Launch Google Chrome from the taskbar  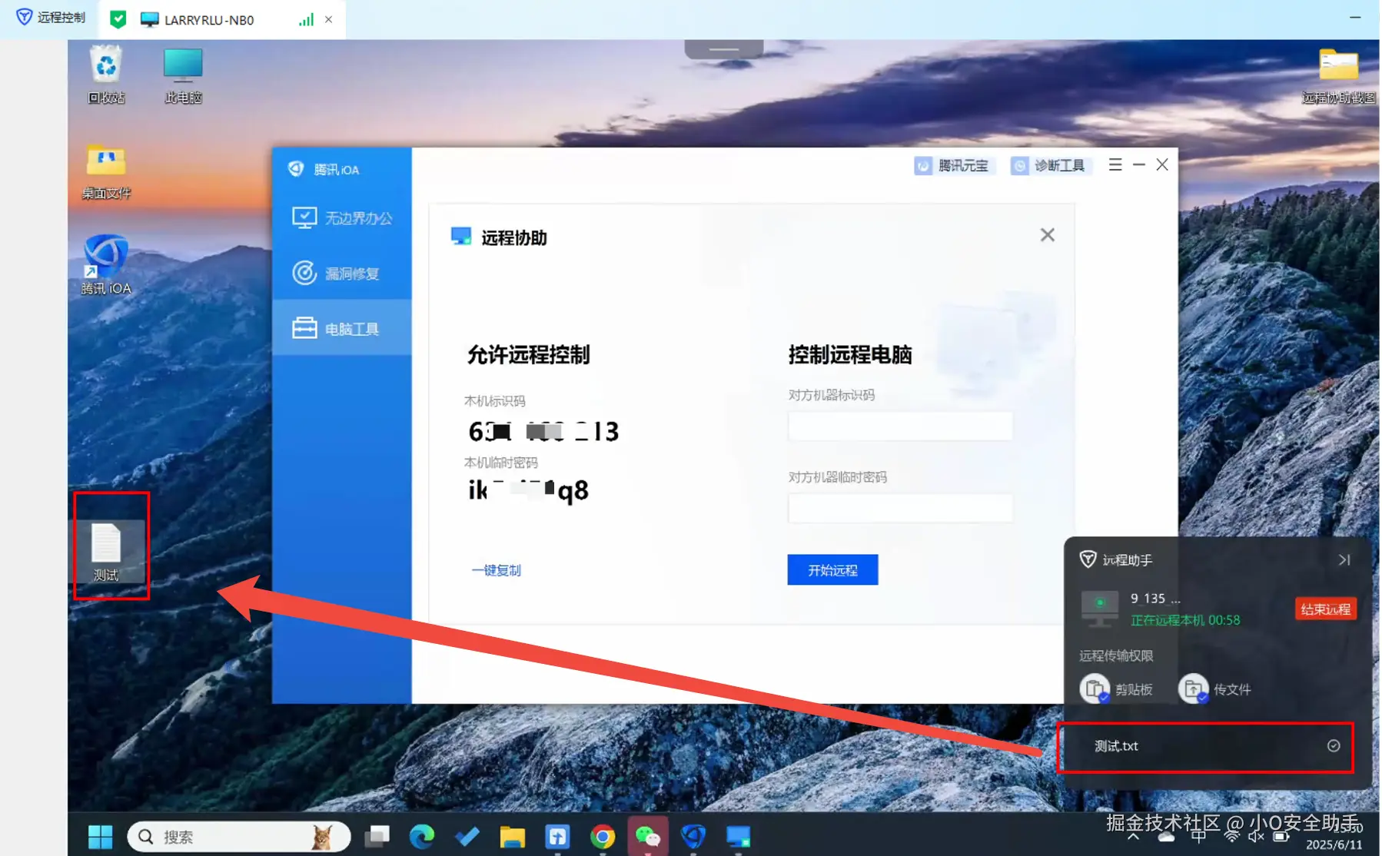[x=603, y=837]
